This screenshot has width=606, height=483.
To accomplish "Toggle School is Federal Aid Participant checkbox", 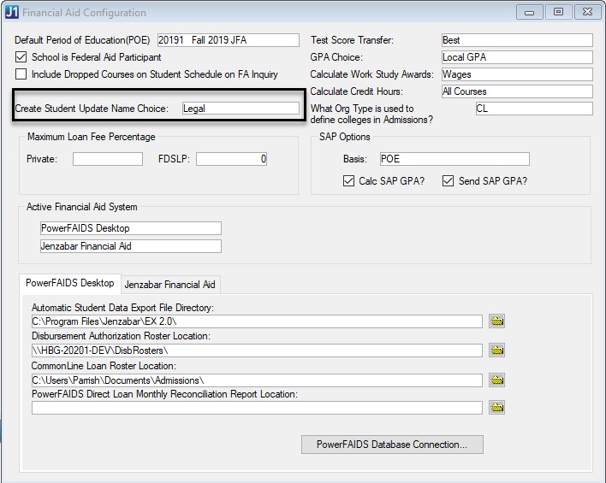I will (x=21, y=57).
